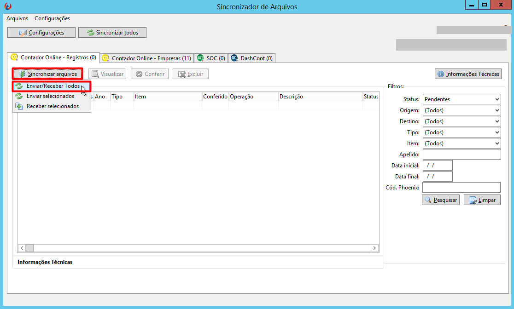This screenshot has width=514, height=309.
Task: Click the page icon on Limpar button
Action: click(x=473, y=200)
